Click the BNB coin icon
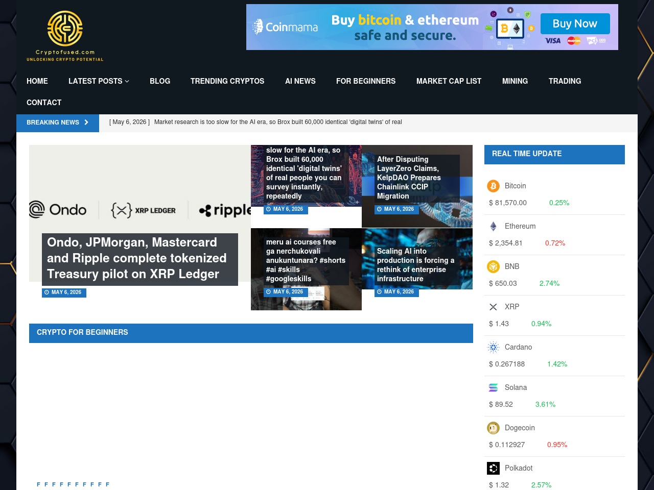Viewport: 654px width, 490px height. pos(493,267)
